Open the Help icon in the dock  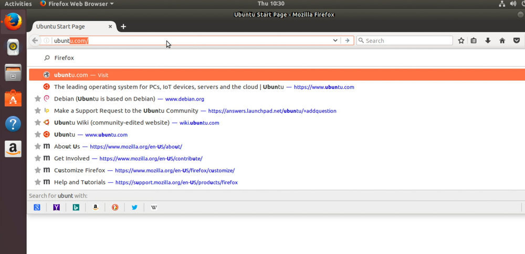click(13, 124)
